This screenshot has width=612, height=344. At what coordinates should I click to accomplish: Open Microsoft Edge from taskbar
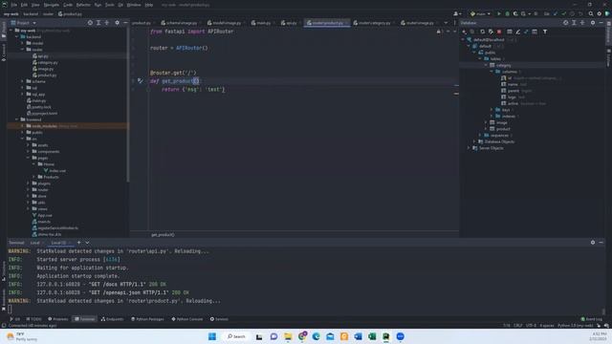pyautogui.click(x=316, y=336)
